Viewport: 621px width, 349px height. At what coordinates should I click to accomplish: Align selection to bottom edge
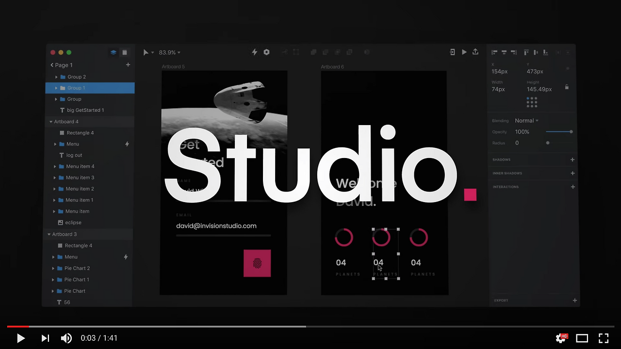(545, 52)
